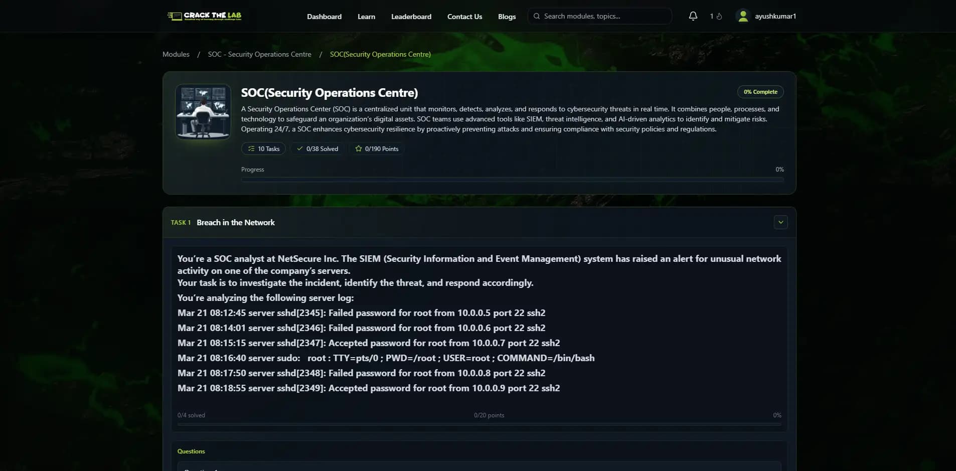Click the 0% Complete badge
Image resolution: width=956 pixels, height=471 pixels.
pyautogui.click(x=759, y=91)
